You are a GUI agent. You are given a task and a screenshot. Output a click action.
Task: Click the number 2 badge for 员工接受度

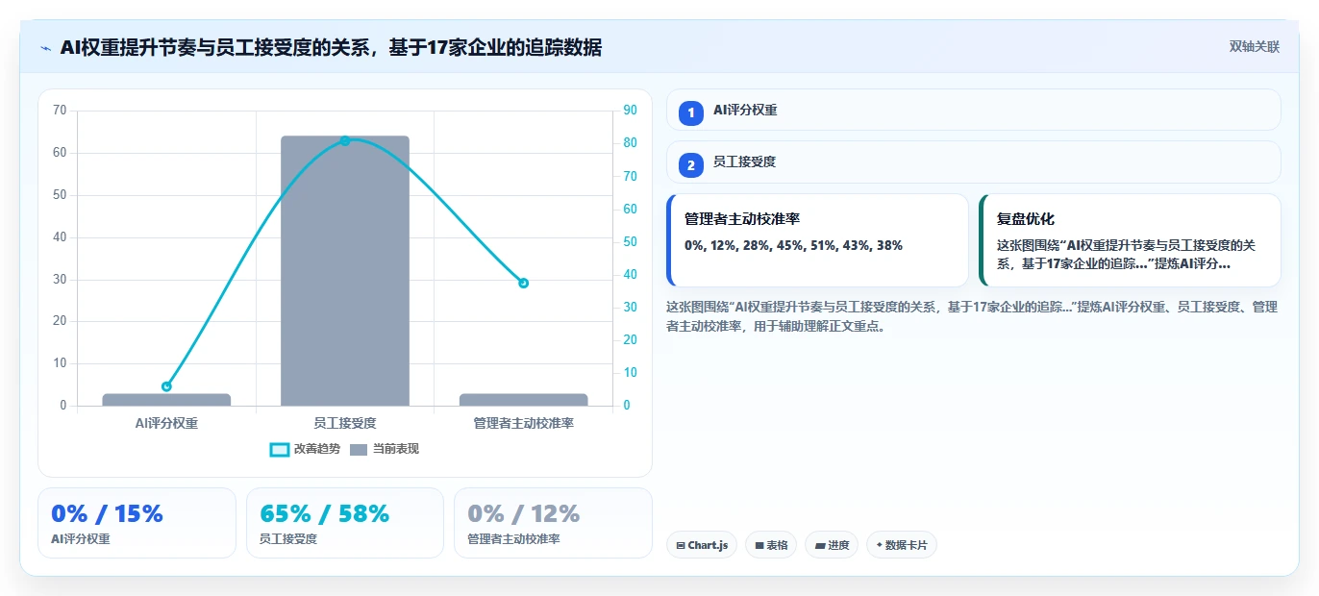690,165
